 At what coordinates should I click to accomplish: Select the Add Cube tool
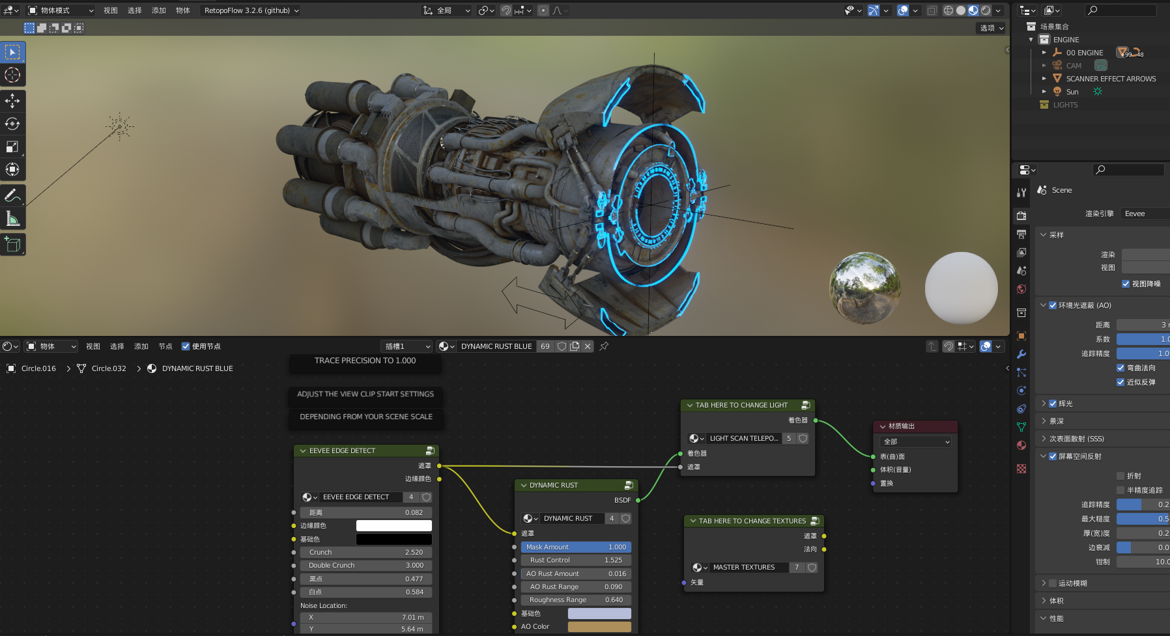(x=12, y=244)
